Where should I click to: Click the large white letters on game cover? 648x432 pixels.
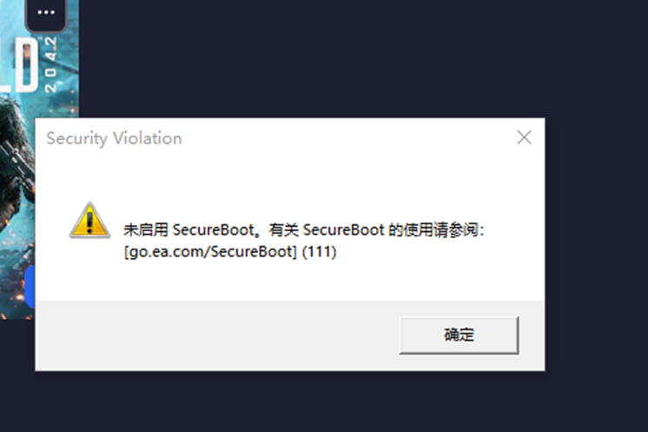click(x=19, y=65)
